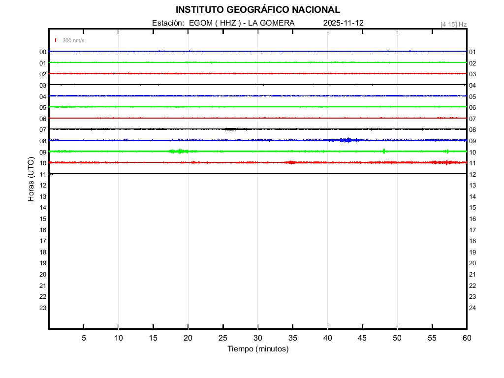Screen dimensions: 504x378
Task: Click the date 2025-11-12 in the header
Action: (x=344, y=23)
